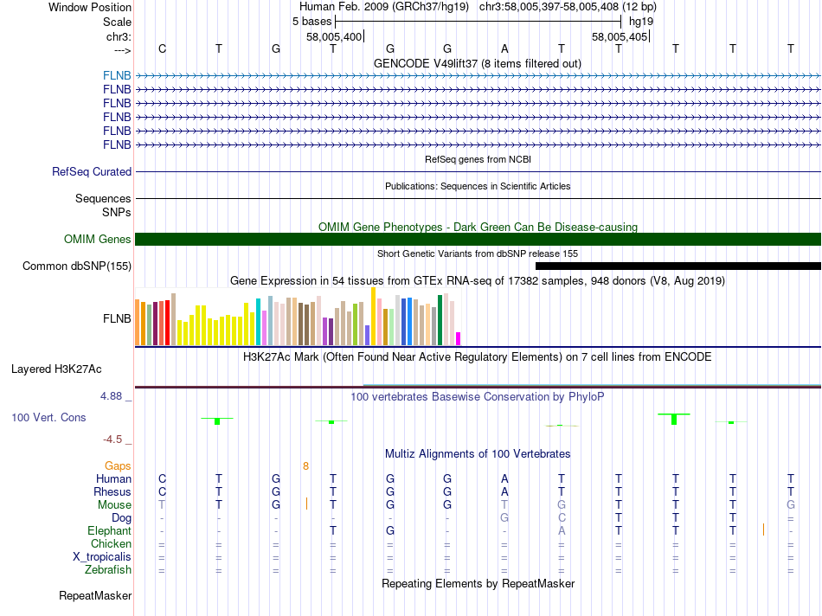Click the '5 bases' scale bar label

tap(311, 22)
